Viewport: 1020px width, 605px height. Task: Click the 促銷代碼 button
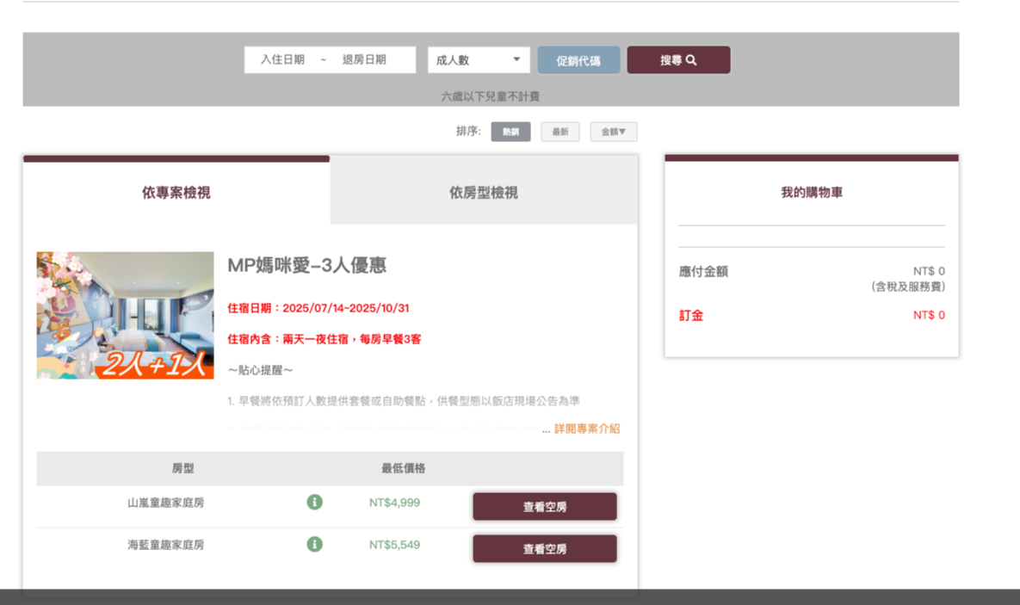[578, 60]
